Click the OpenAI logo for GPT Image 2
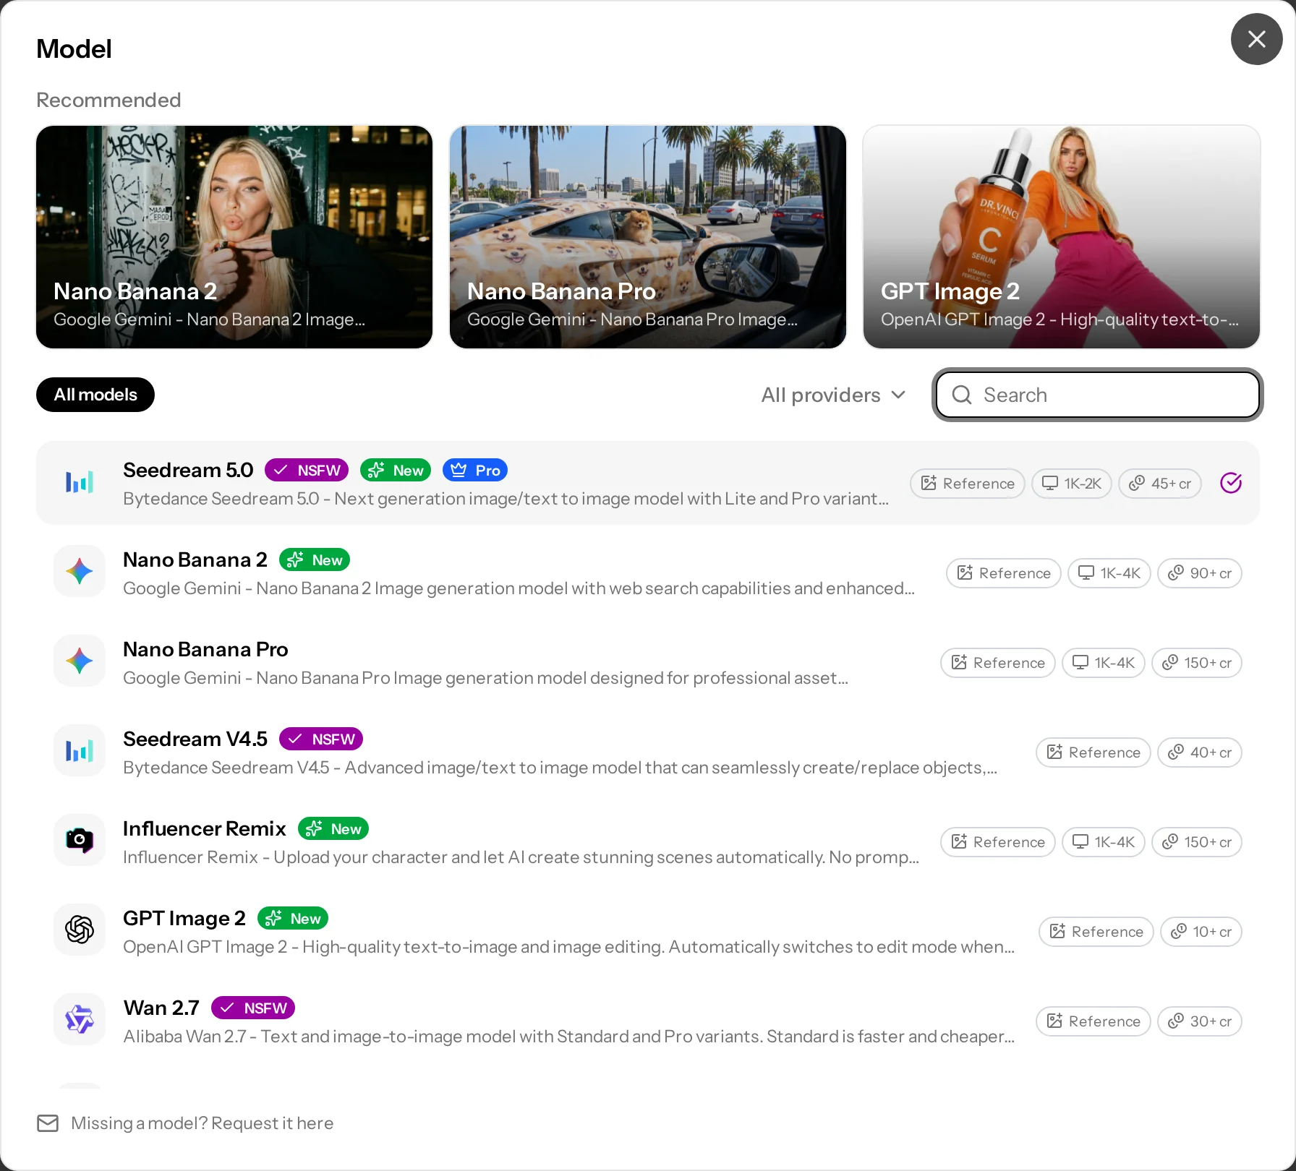Image resolution: width=1296 pixels, height=1171 pixels. coord(80,930)
